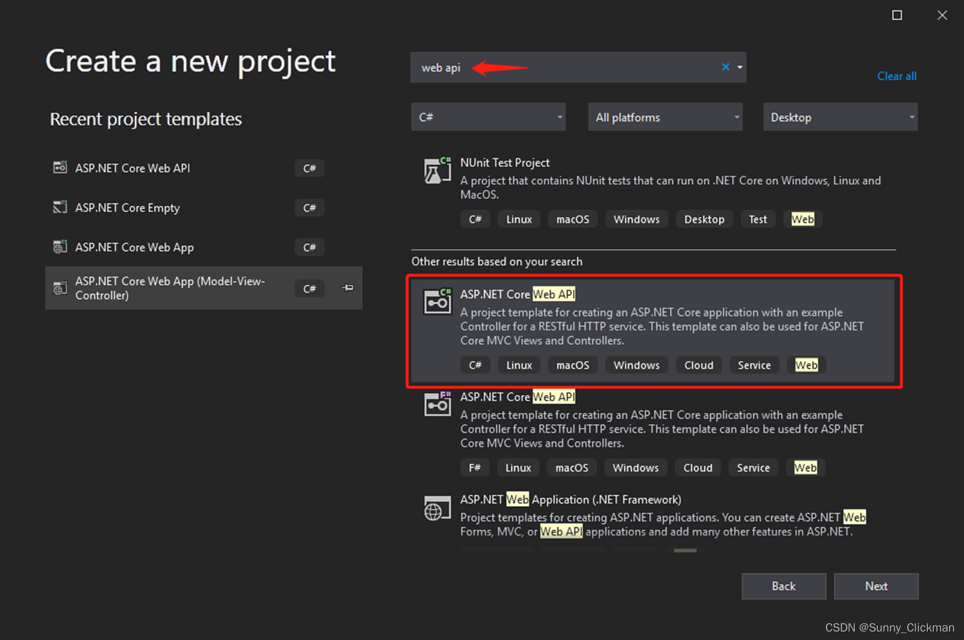The image size is (964, 640).
Task: Close the Create a new project dialog
Action: tap(942, 15)
